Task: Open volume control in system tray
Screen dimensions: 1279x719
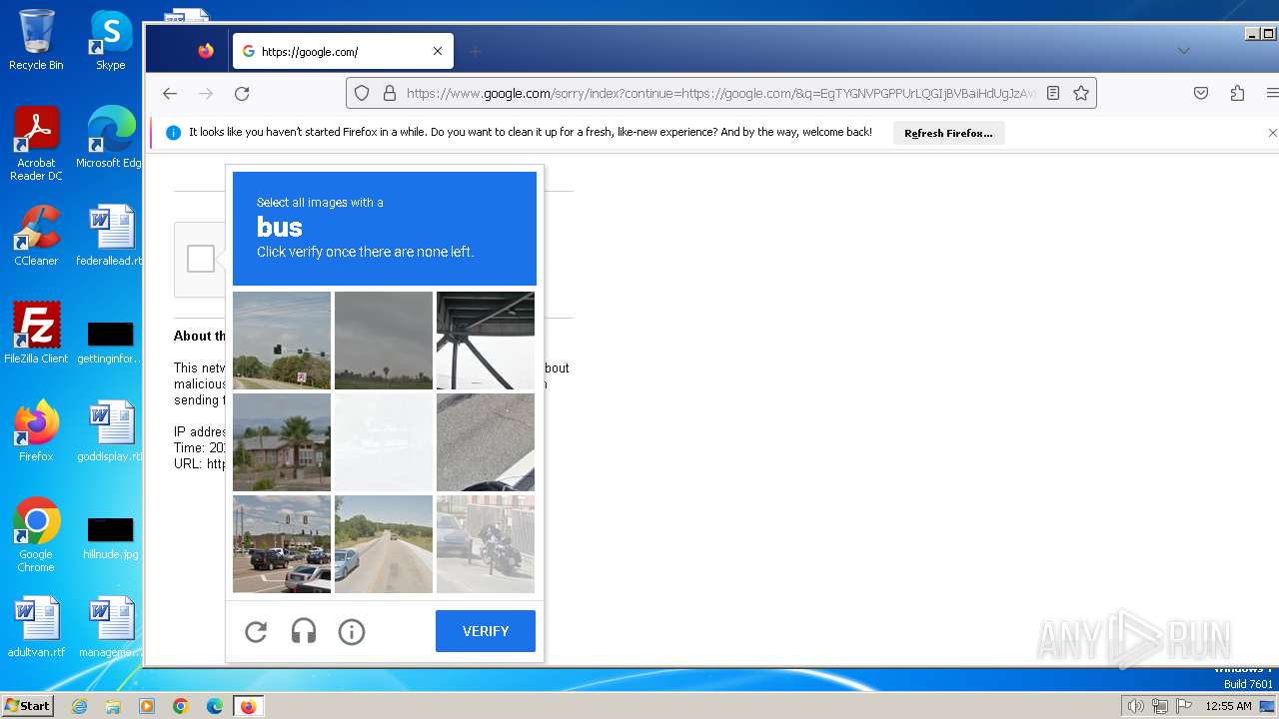Action: tap(1136, 706)
